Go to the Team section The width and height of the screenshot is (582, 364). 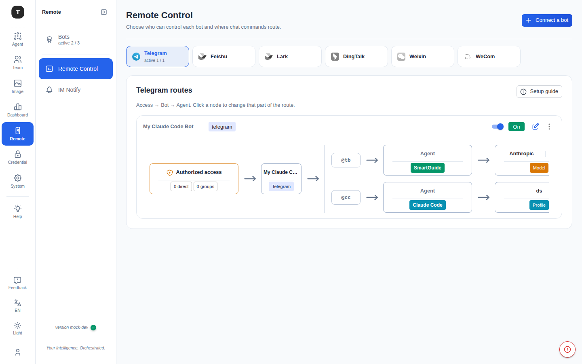[x=17, y=63]
